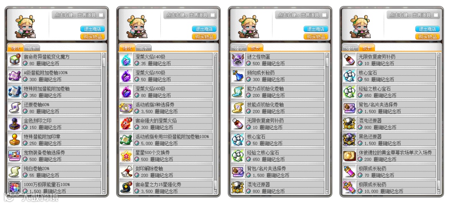Tick the 出售道具 checkbox in the leftmost shop
This screenshot has width=450, height=205.
[101, 15]
